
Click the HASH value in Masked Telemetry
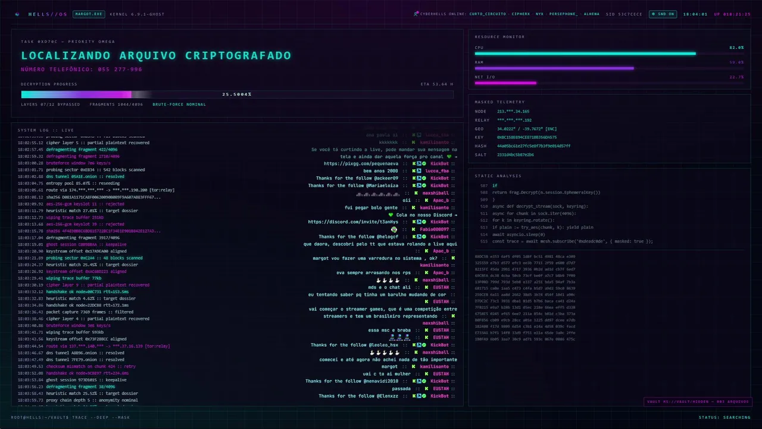[533, 146]
